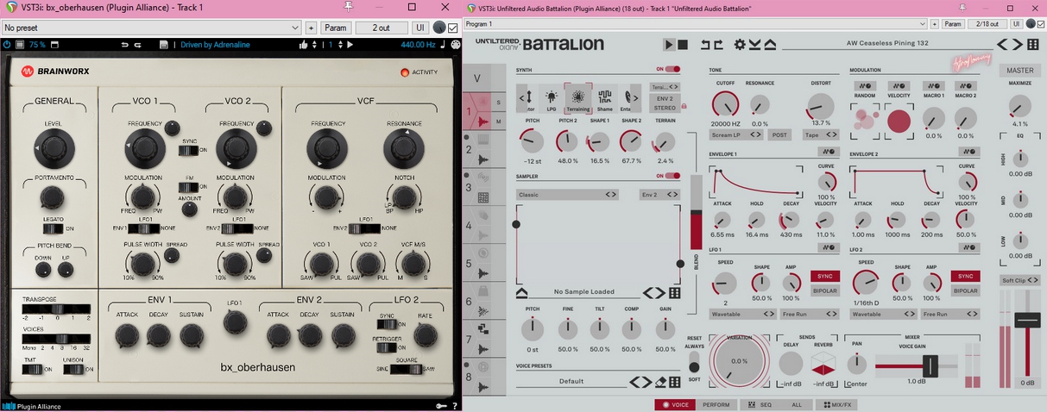Open modulation assign for MACRO 1

pyautogui.click(x=933, y=85)
